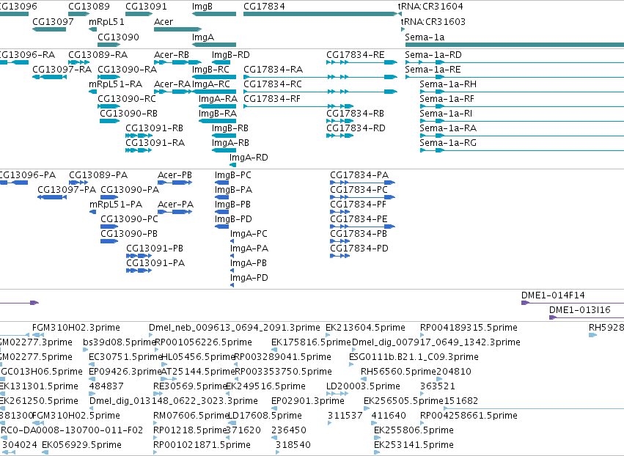Click the CG17834-RF transcript label

point(272,99)
